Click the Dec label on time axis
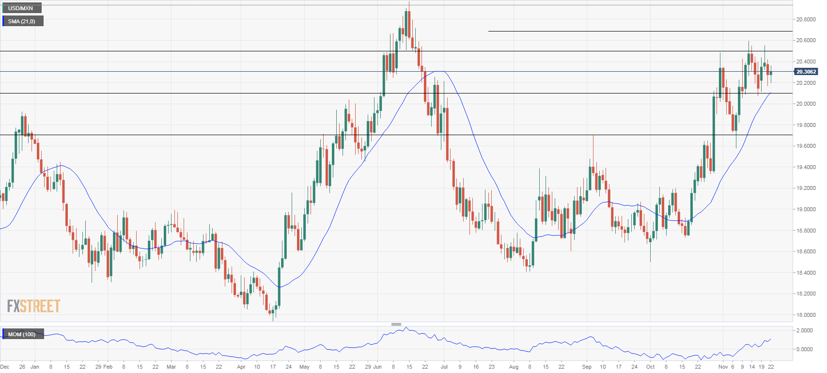Screen dimensions: 827x373 click(5, 367)
